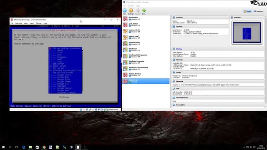Select the Windows2008-egzamin virtual machine

(146, 56)
